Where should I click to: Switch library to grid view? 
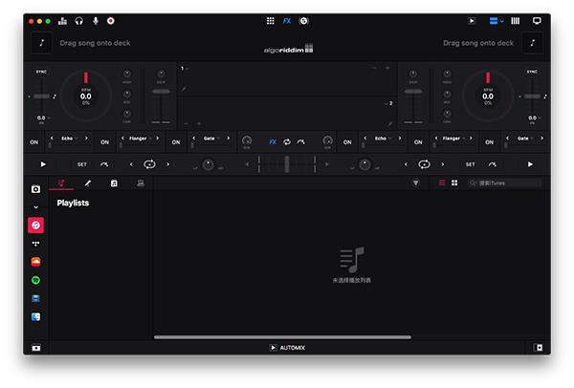pyautogui.click(x=454, y=183)
